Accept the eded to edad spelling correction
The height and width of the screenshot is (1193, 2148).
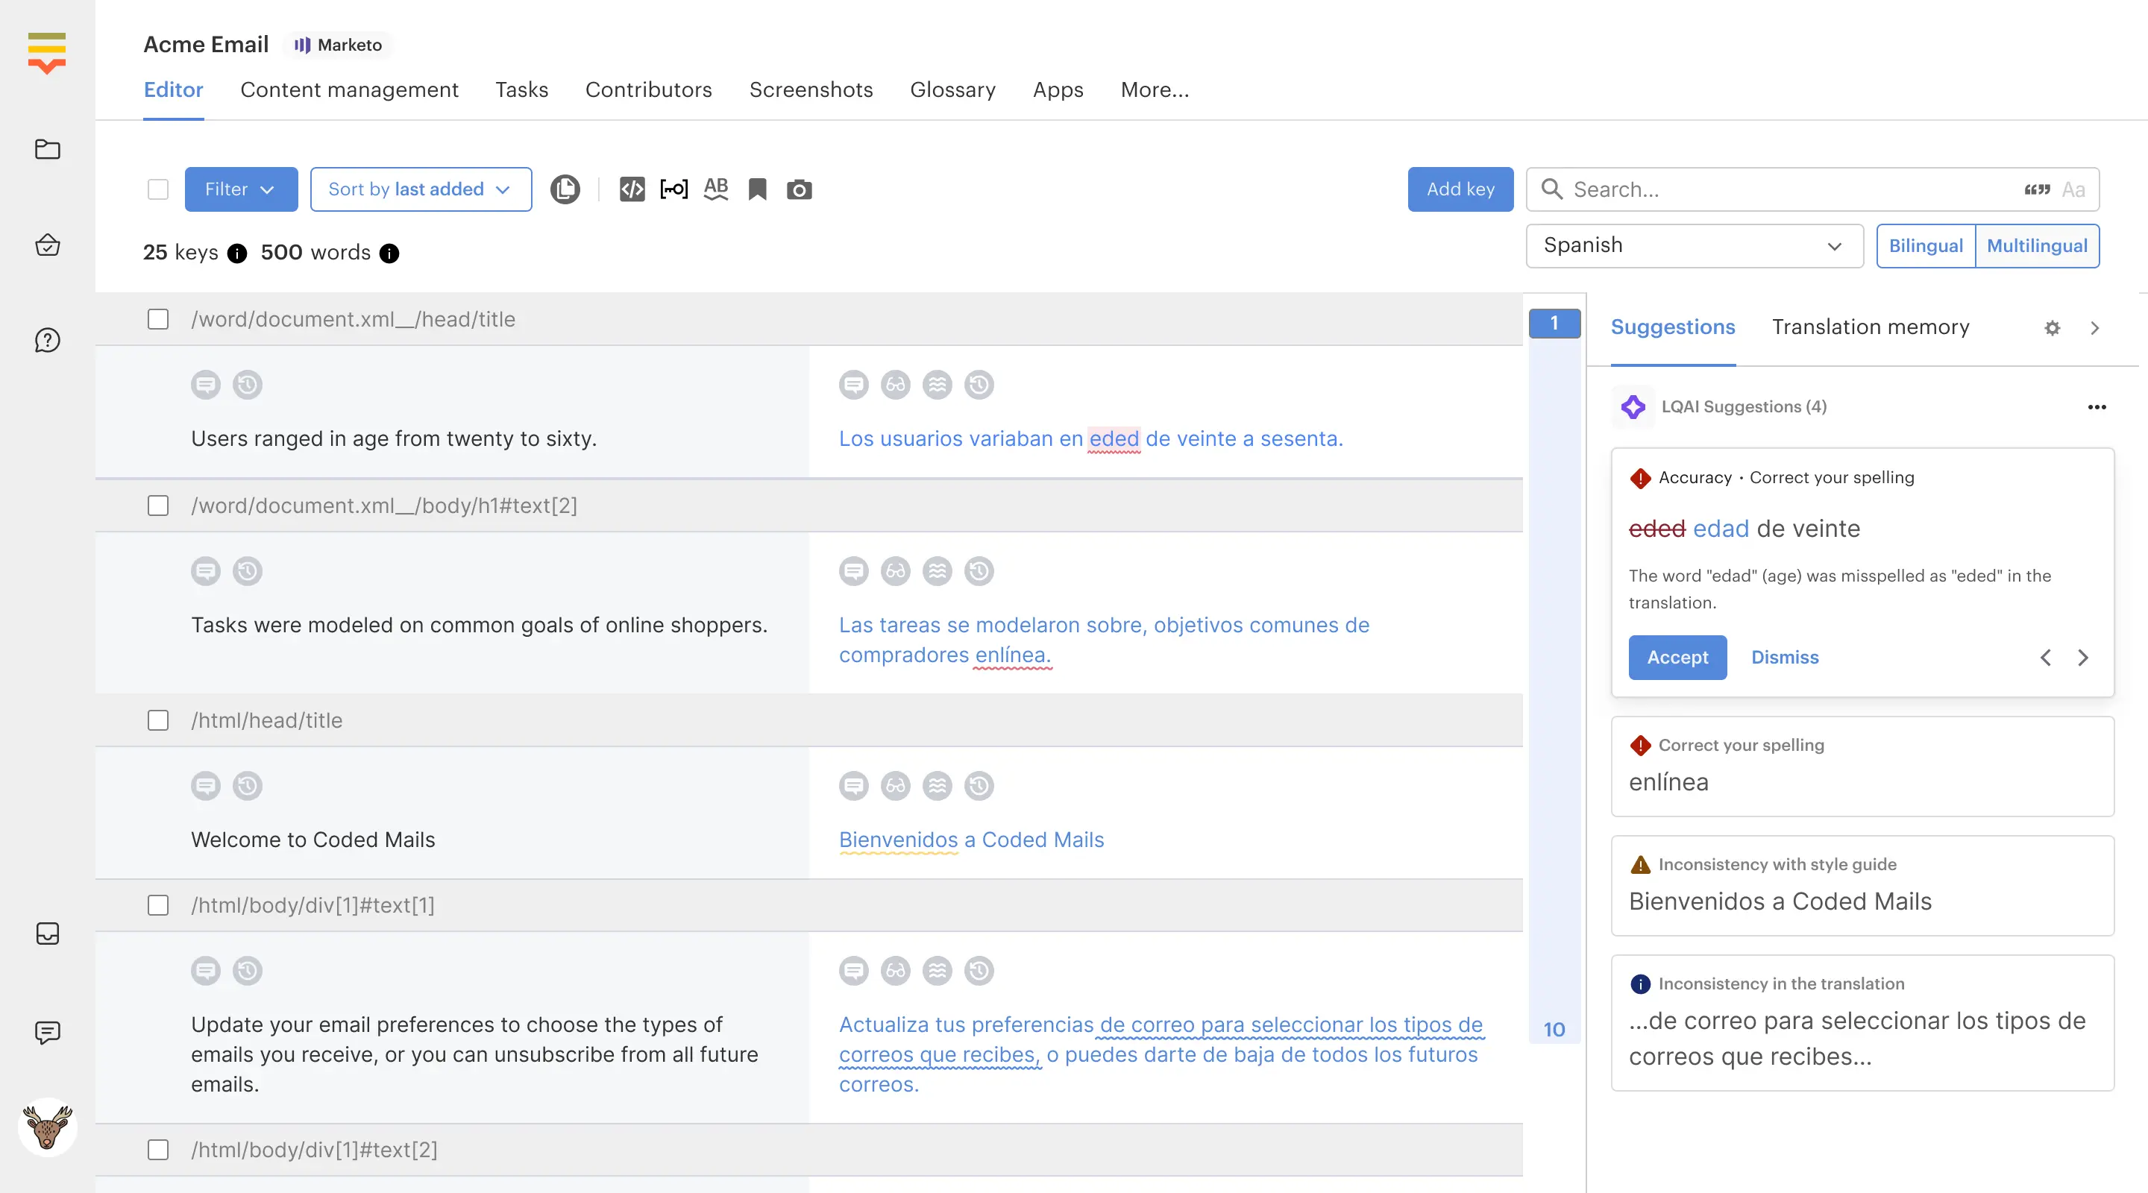pyautogui.click(x=1677, y=658)
